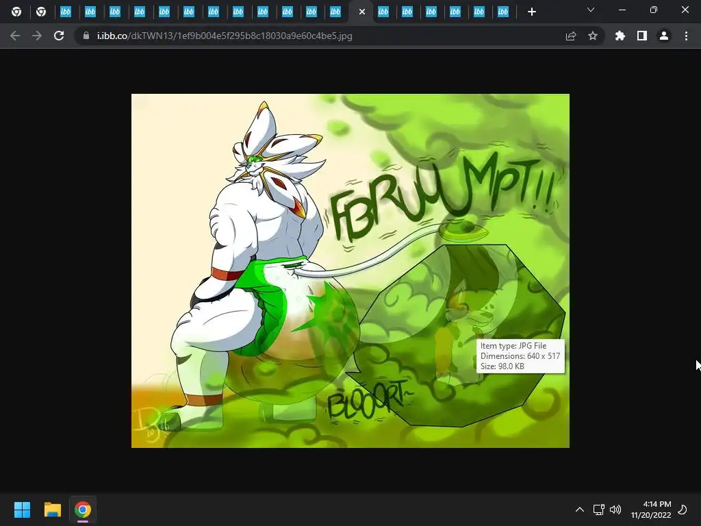
Task: Go back to the previous page
Action: pos(15,36)
